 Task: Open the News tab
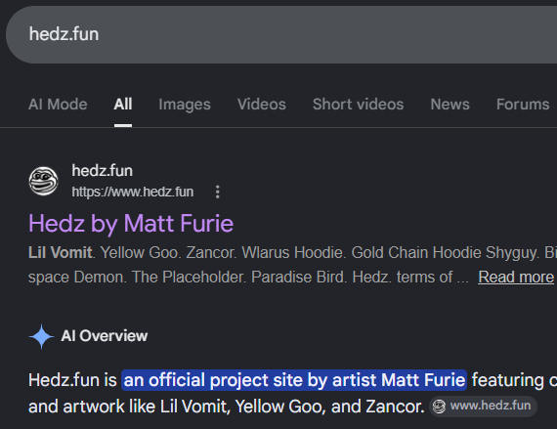(x=450, y=105)
